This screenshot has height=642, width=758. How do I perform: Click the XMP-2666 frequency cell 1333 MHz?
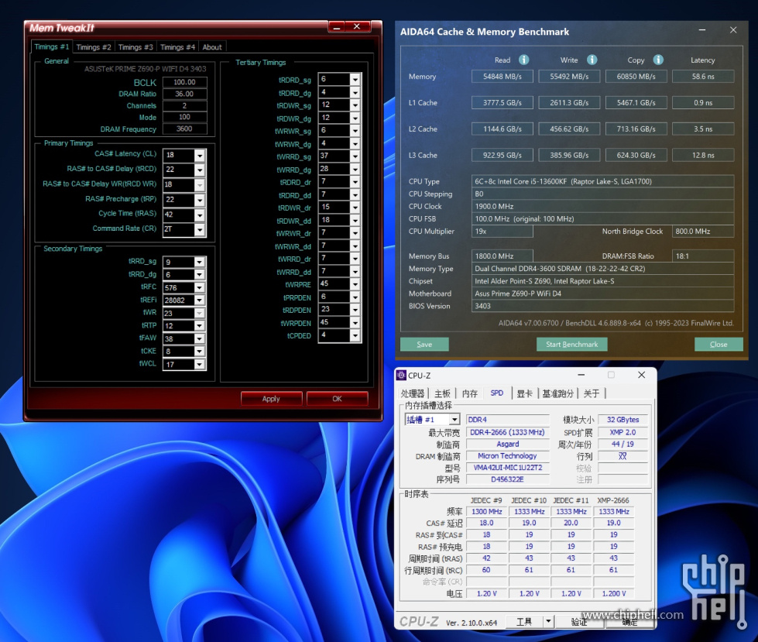click(614, 511)
